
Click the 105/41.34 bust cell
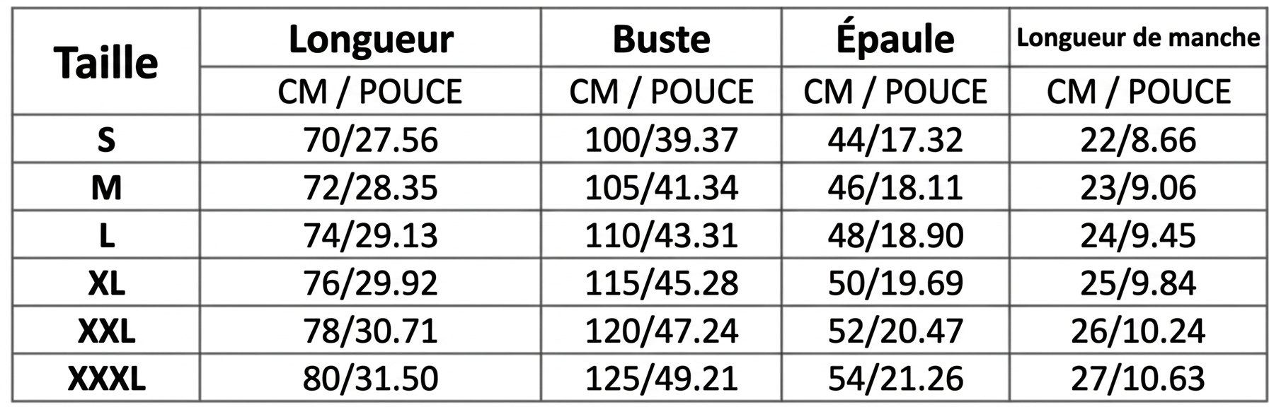[661, 188]
